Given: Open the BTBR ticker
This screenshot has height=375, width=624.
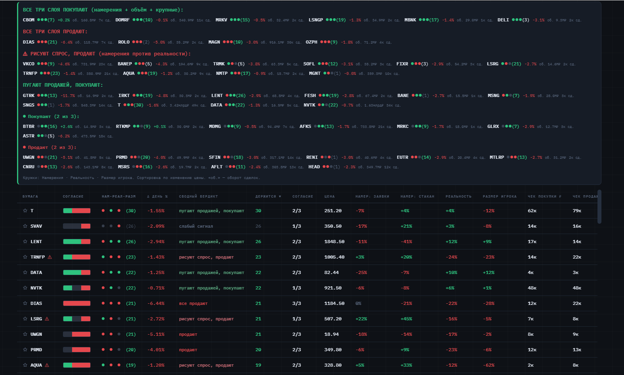Looking at the screenshot, I should pyautogui.click(x=29, y=126).
